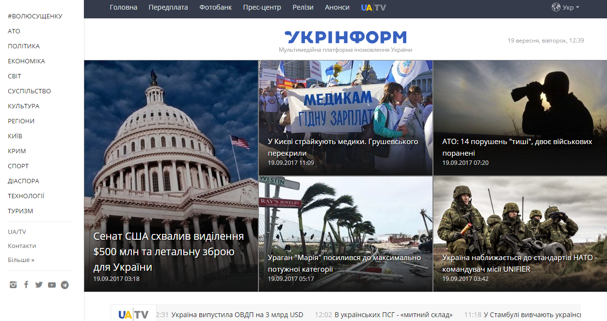Open Передплата in top menu
Image resolution: width=607 pixels, height=321 pixels.
(x=168, y=7)
